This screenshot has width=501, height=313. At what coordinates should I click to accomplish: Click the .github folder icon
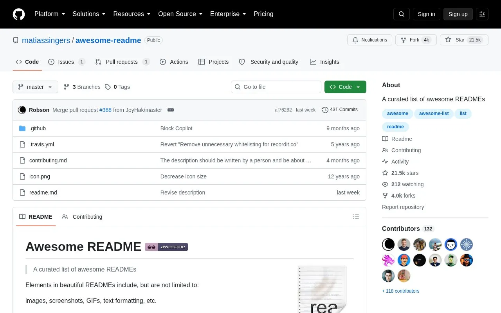[22, 128]
